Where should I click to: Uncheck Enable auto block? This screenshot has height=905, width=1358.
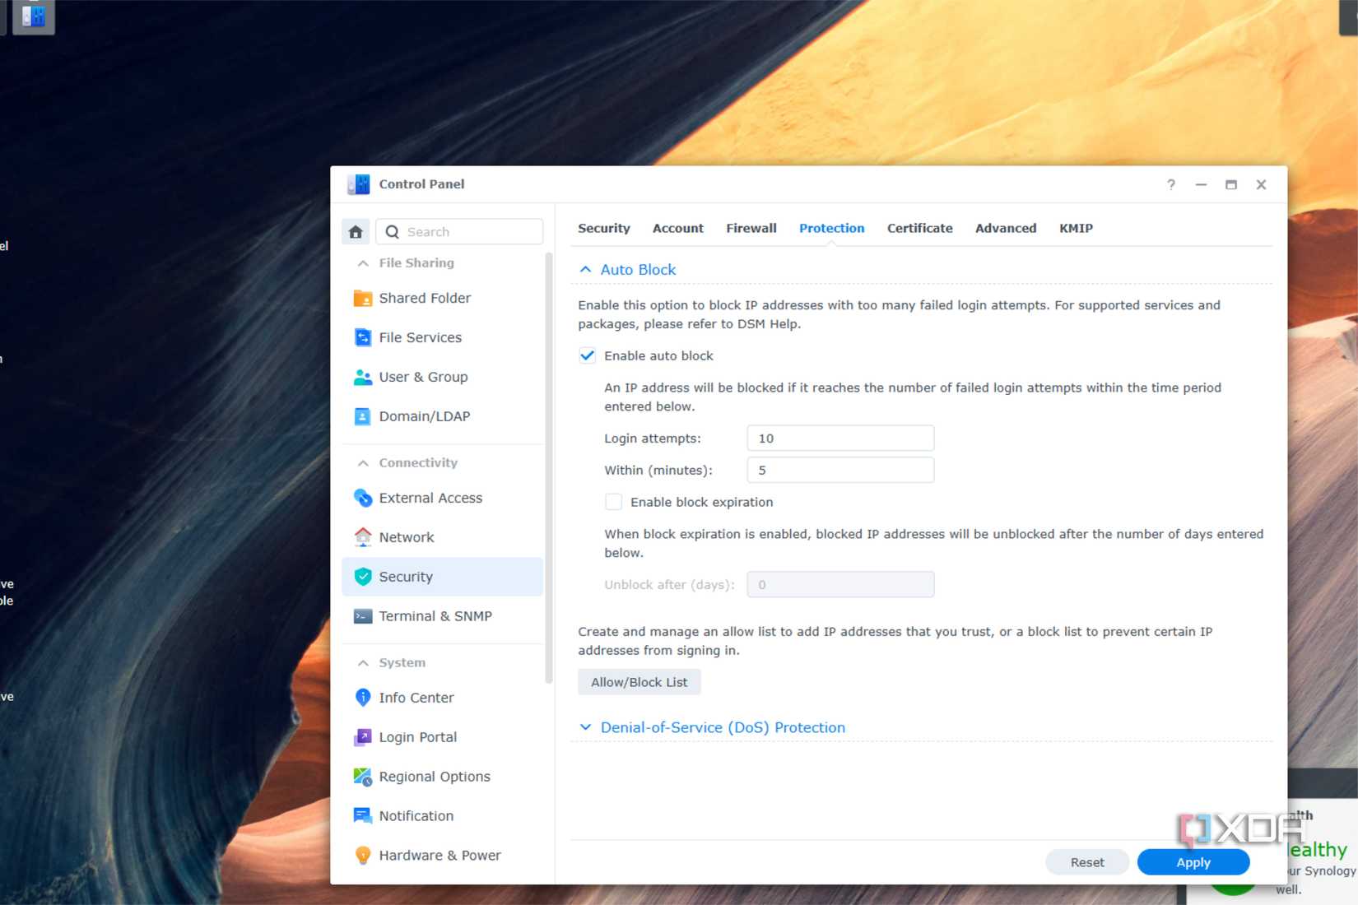[587, 355]
